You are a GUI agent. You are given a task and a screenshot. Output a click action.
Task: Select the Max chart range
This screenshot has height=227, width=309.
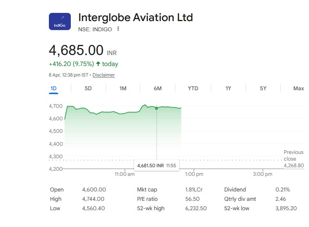click(x=298, y=88)
